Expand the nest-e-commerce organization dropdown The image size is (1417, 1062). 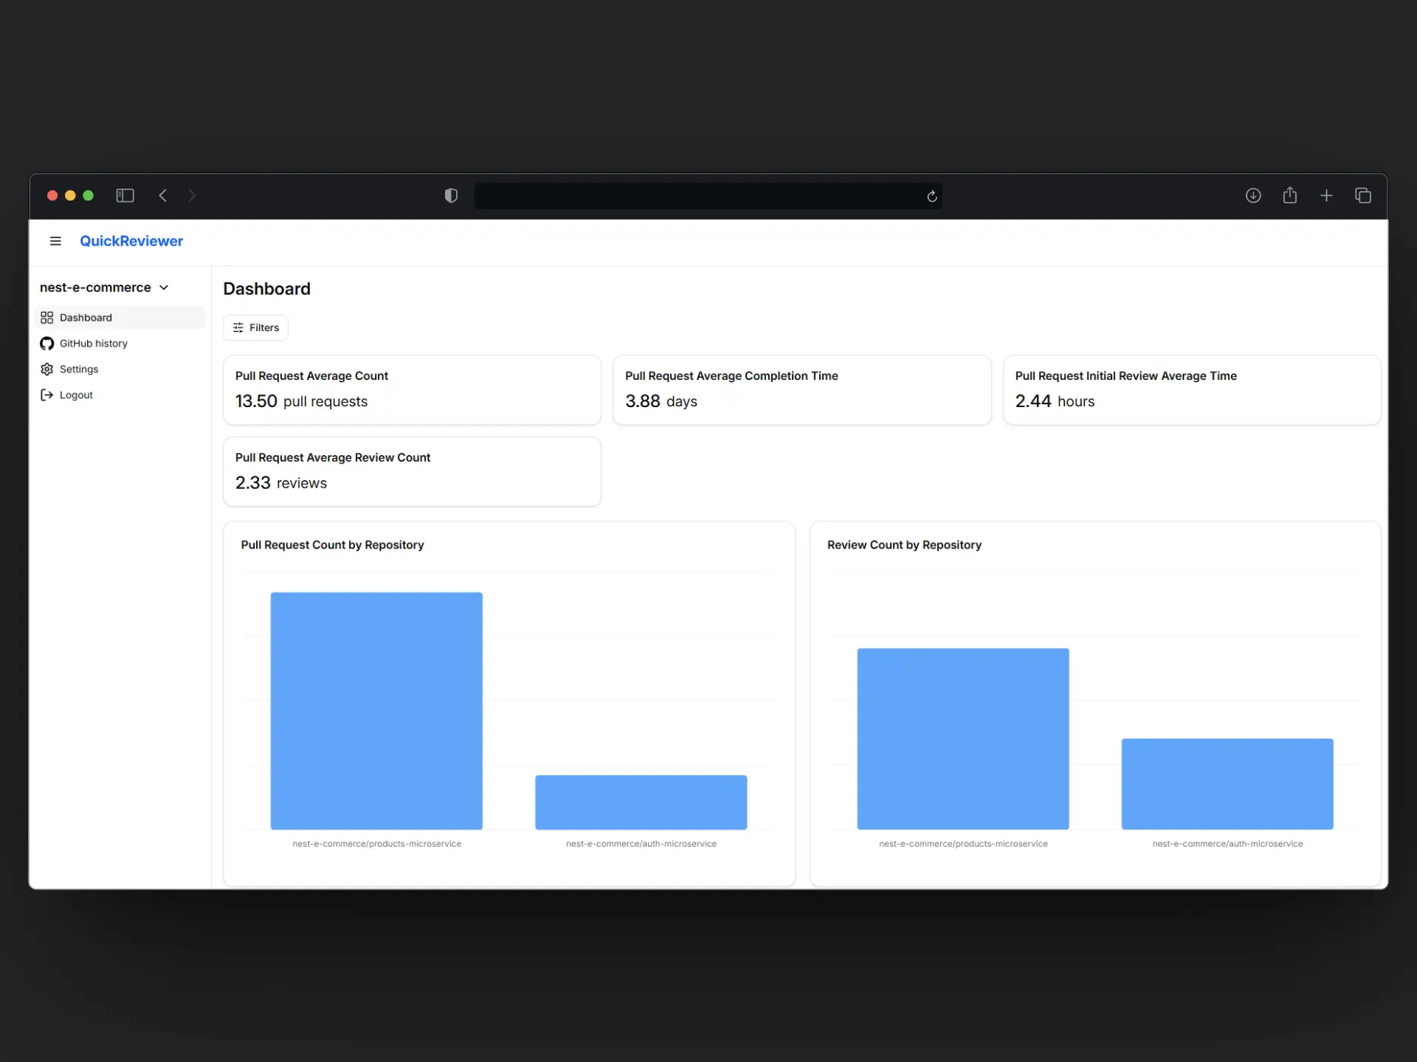(104, 288)
